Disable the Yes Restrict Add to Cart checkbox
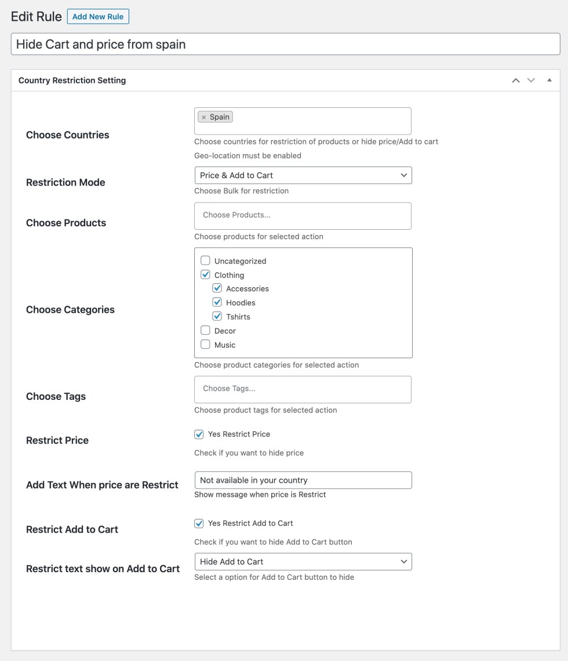Image resolution: width=568 pixels, height=661 pixels. tap(199, 523)
